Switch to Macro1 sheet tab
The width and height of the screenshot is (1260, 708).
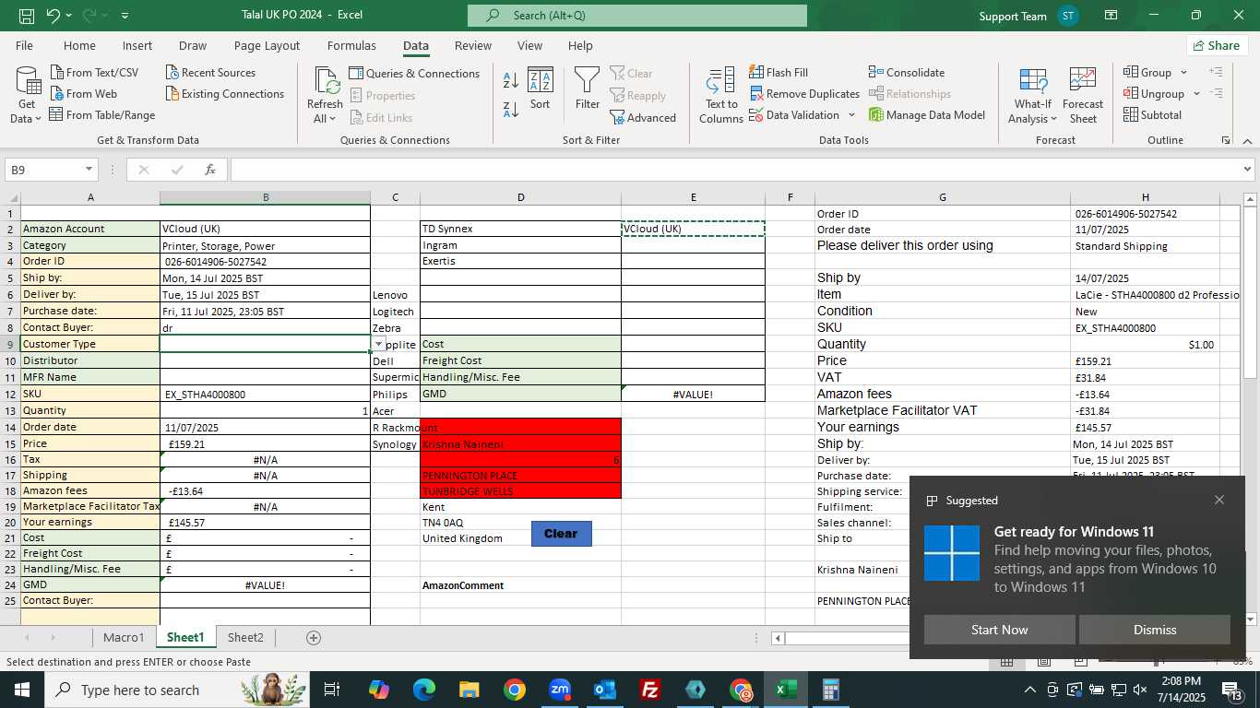(124, 637)
